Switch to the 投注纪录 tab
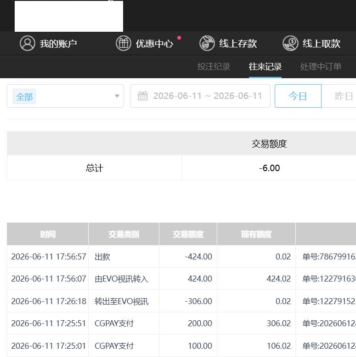356x357 pixels. coord(214,67)
